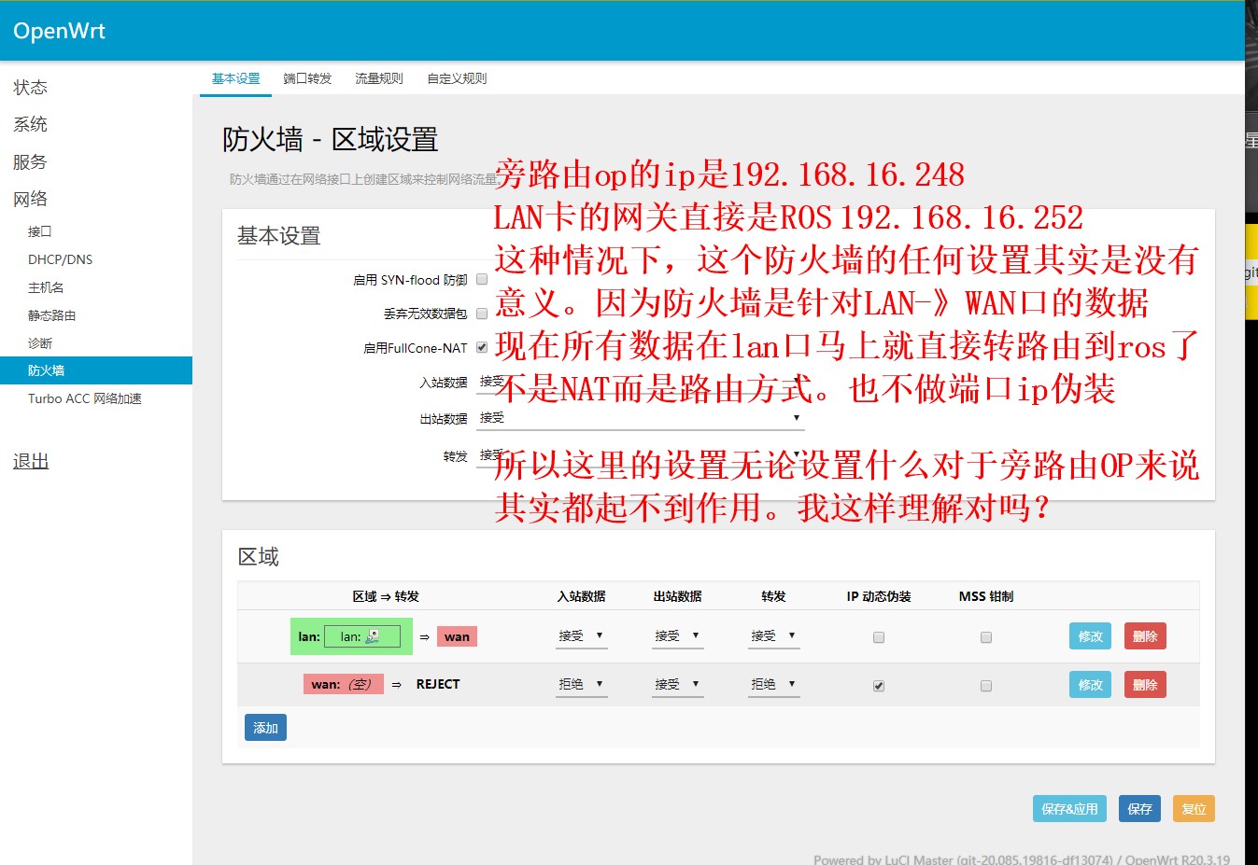Expand the 状态 sidebar menu
Screen dimensions: 1258x865
point(30,87)
